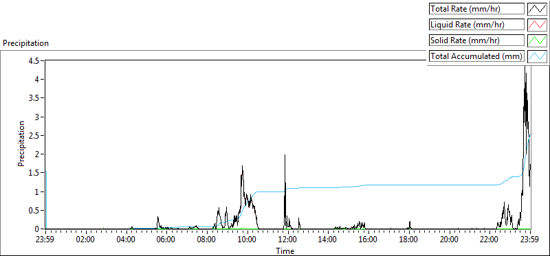Click the 18:00 time axis label

coord(408,240)
